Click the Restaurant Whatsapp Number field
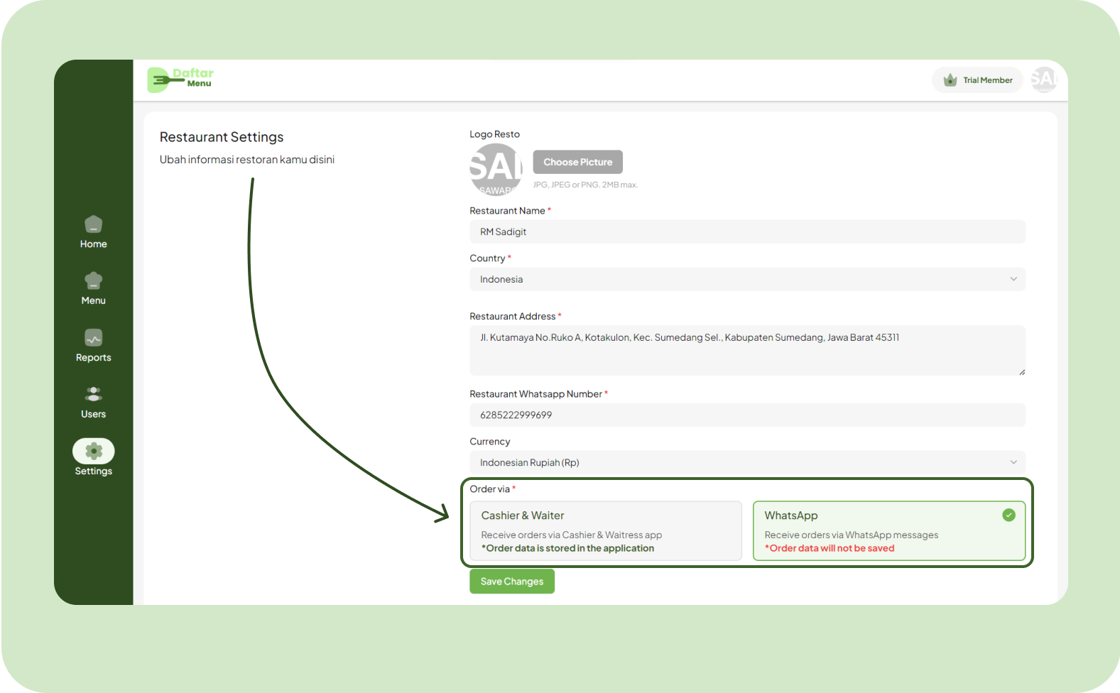The height and width of the screenshot is (693, 1120). [746, 415]
